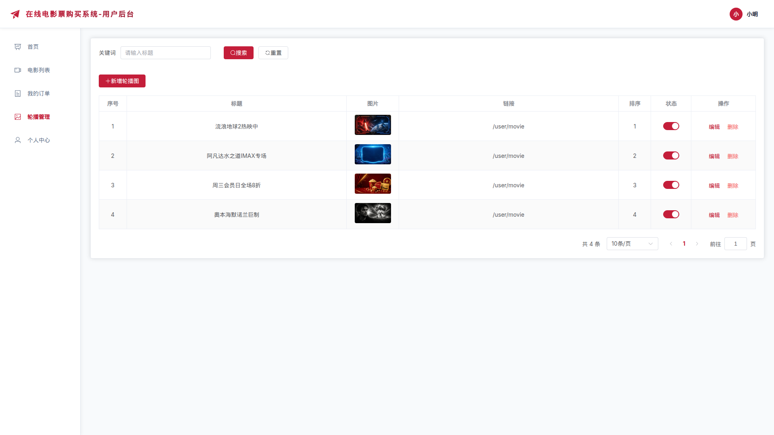Open 流浪地球2热映中 banner thumbnail

pyautogui.click(x=373, y=125)
